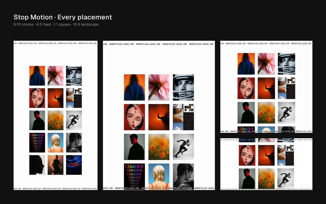This screenshot has width=326, height=204.
Task: Select the orange poppies thumbnail in the square panel
Action: [266, 113]
